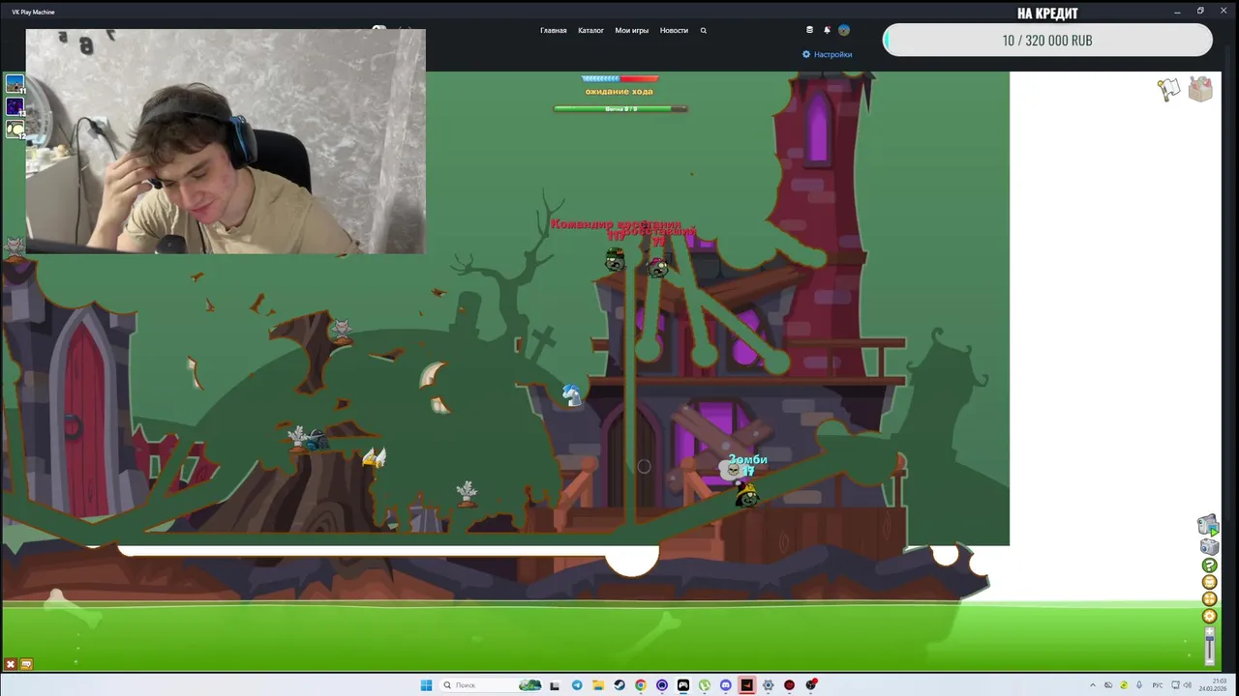Click the Зомби character on the ramp
The height and width of the screenshot is (696, 1239).
[x=746, y=494]
